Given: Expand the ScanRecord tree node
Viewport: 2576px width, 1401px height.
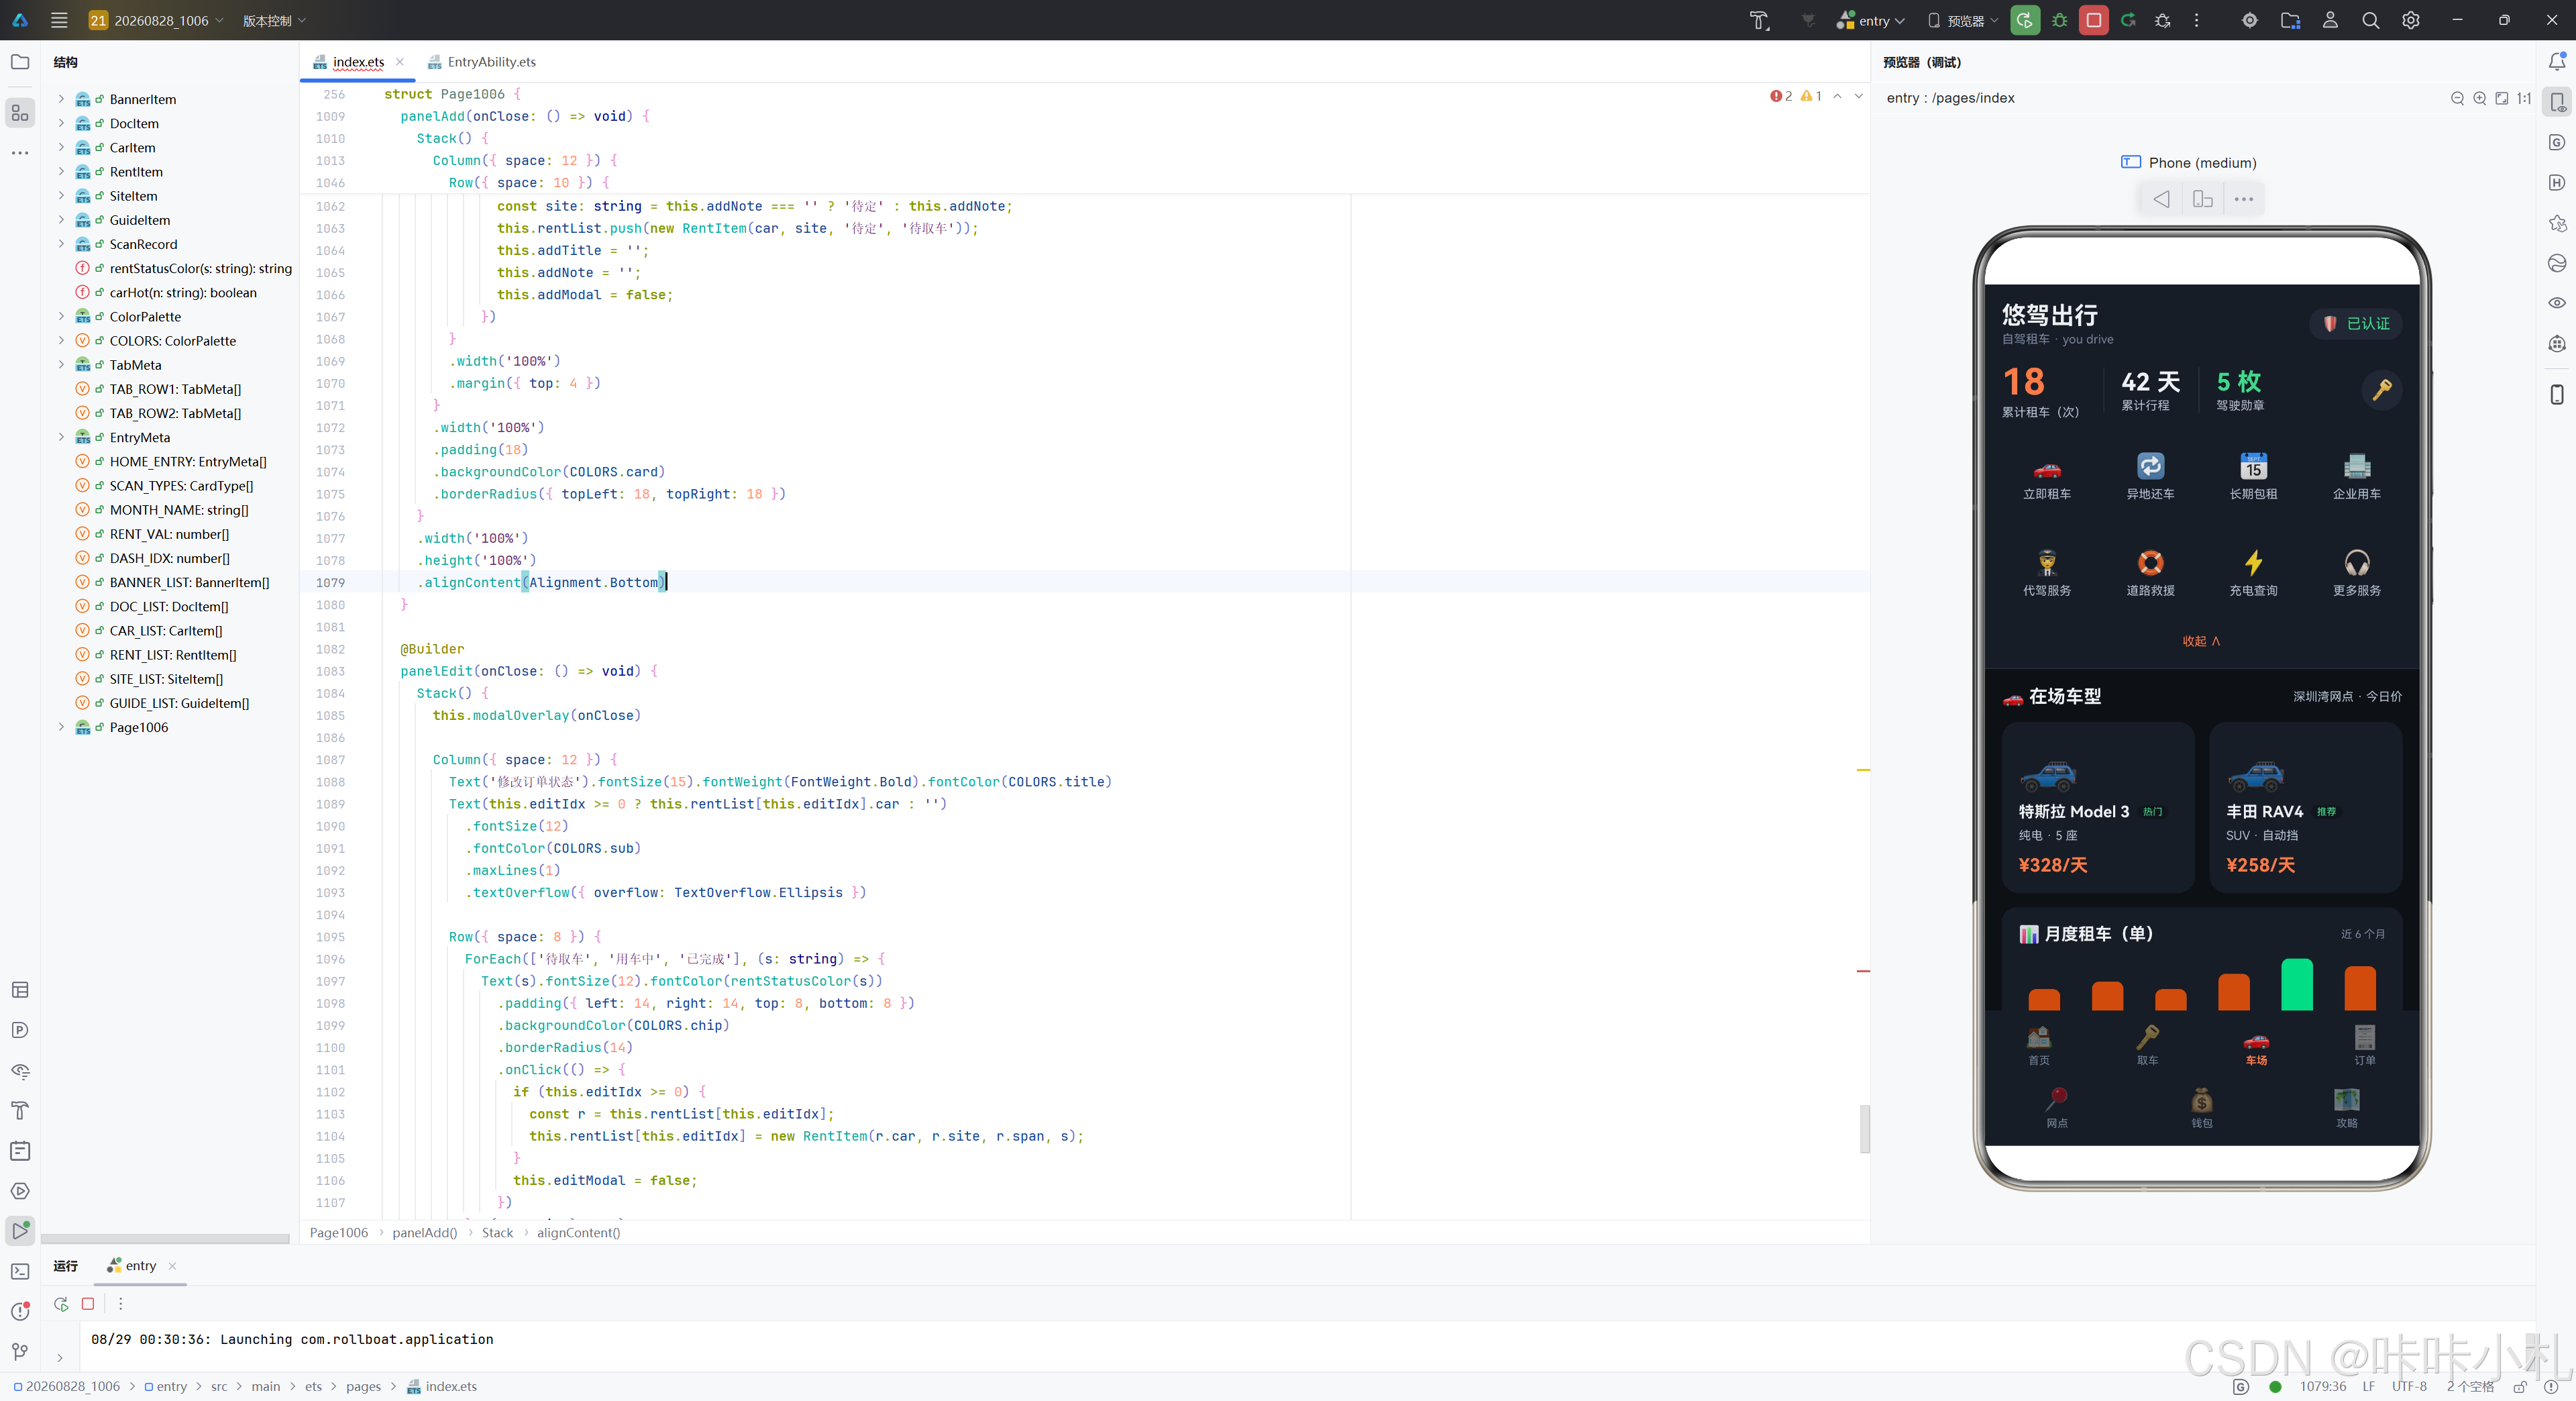Looking at the screenshot, I should click(x=61, y=244).
